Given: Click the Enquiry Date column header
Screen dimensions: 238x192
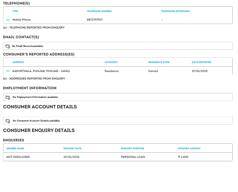Looking at the screenshot, I should (x=72, y=148).
